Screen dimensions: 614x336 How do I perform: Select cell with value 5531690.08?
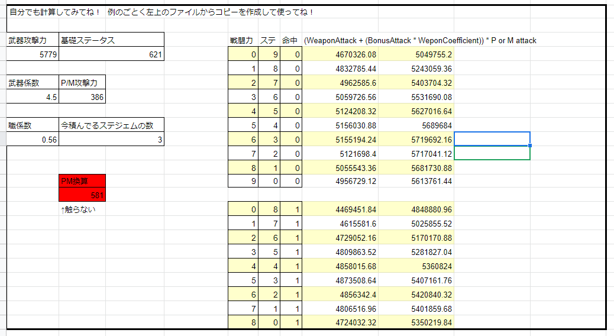tap(416, 97)
